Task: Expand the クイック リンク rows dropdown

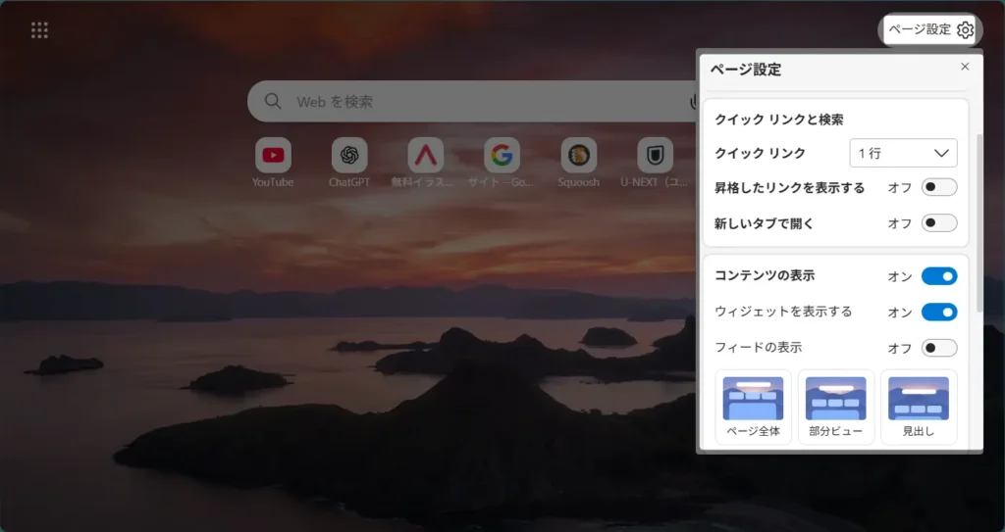Action: click(902, 153)
